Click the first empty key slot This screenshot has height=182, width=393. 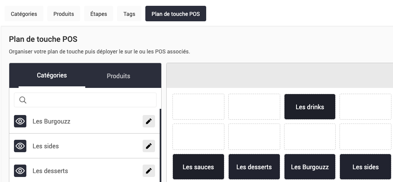point(198,107)
